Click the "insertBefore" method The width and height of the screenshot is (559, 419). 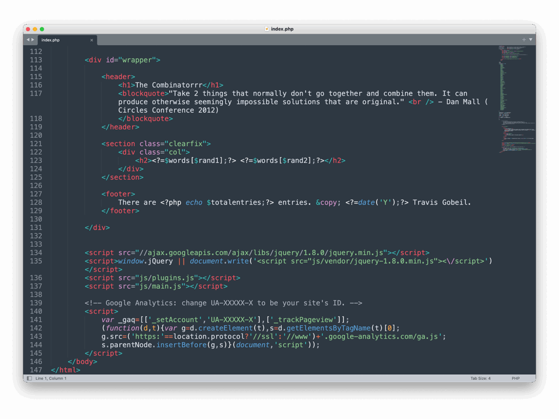click(181, 345)
